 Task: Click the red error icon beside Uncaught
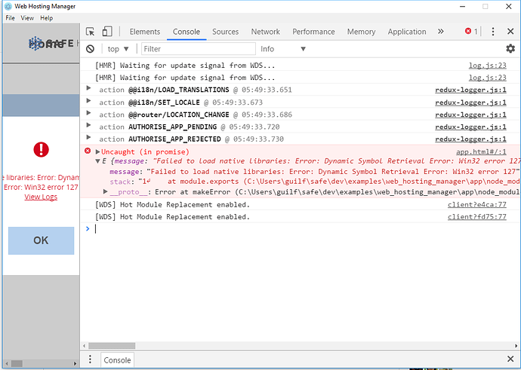[x=88, y=151]
